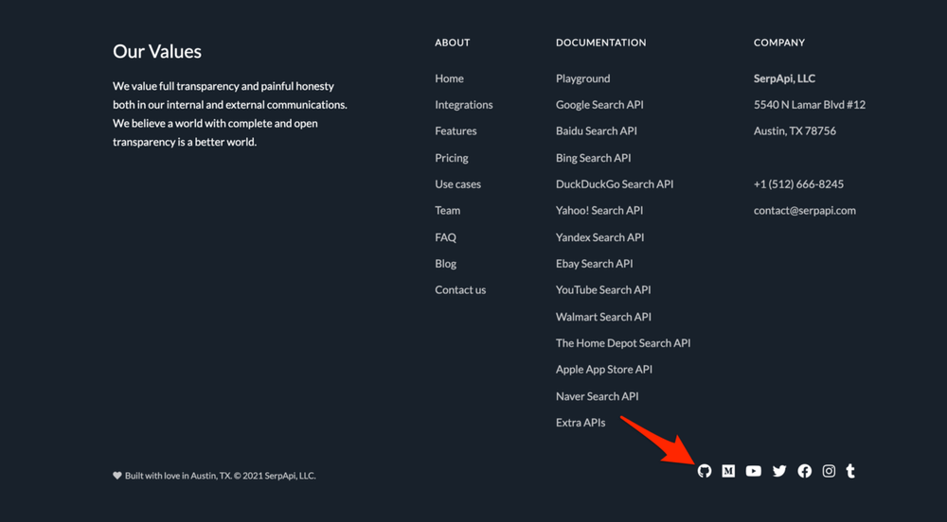Screen dimensions: 947x522
Task: Click The Home Depot Search API link
Action: tap(623, 343)
